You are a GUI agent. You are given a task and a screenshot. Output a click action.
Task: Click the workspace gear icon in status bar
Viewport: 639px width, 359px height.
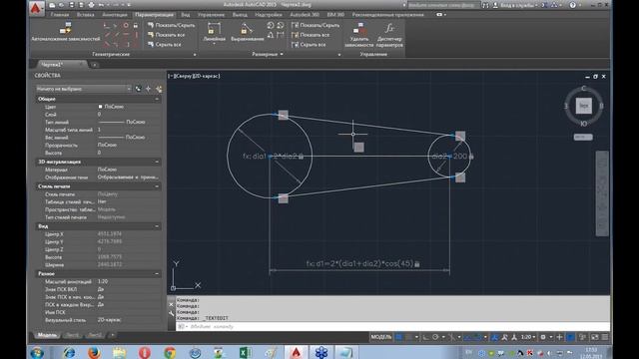coord(543,337)
